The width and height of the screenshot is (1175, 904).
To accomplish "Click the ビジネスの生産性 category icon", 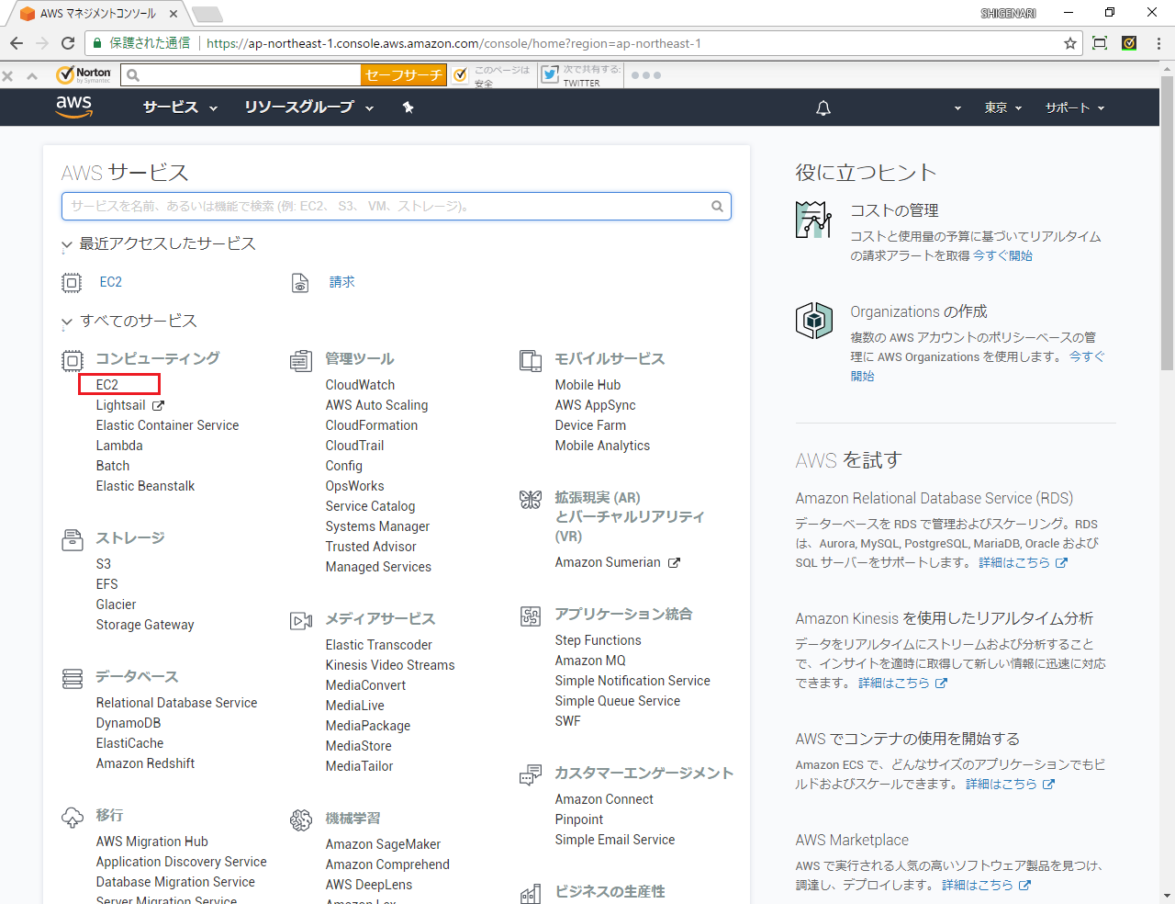I will 530,893.
